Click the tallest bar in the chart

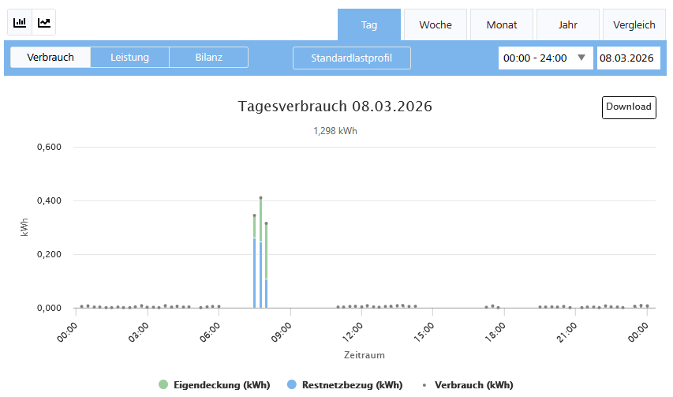260,253
